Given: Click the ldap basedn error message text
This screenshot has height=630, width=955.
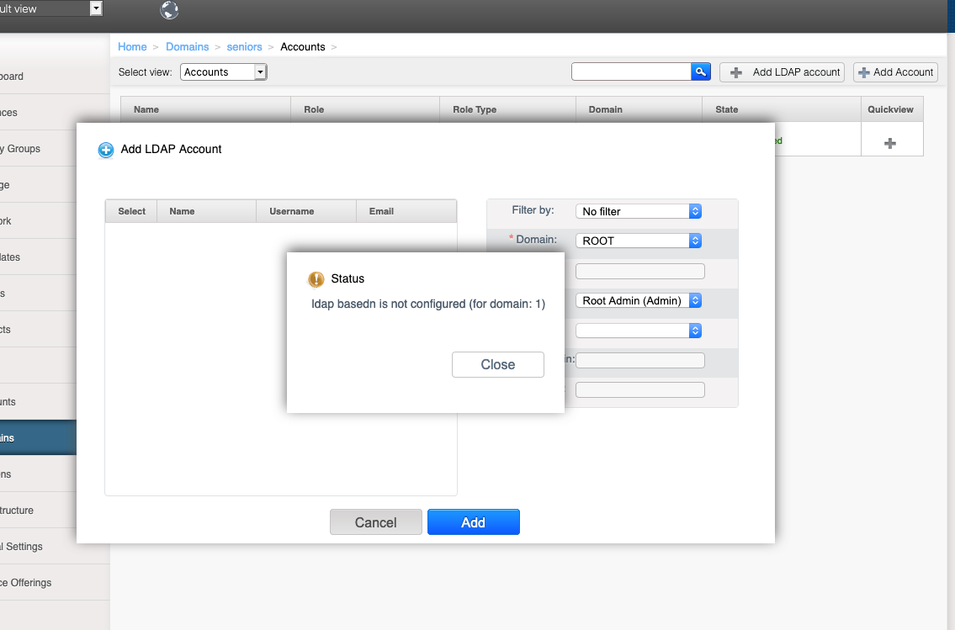Looking at the screenshot, I should point(428,304).
